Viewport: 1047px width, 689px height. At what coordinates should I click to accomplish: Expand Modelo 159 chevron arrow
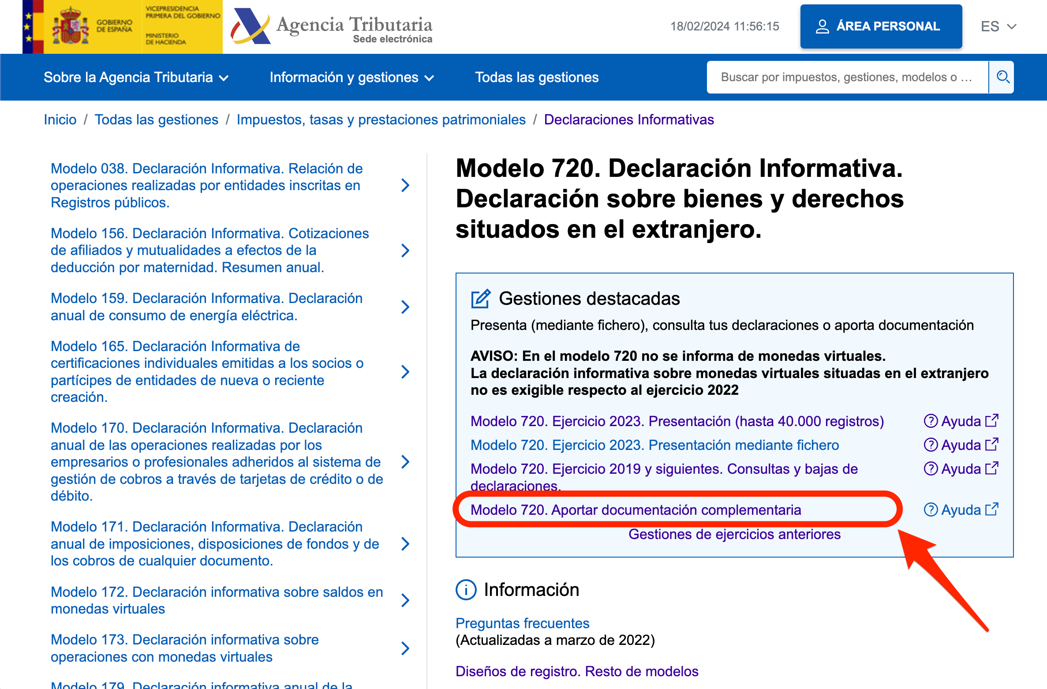(x=406, y=307)
